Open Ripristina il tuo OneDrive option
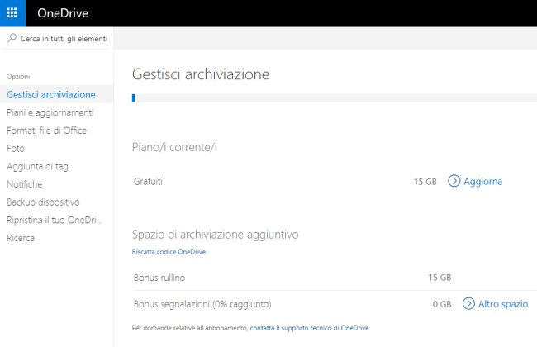This screenshot has height=347, width=537. (55, 220)
